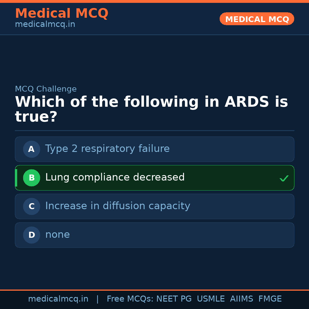Select answer option A Type 2 respiratory failure
Image resolution: width=309 pixels, height=309 pixels.
[154, 149]
